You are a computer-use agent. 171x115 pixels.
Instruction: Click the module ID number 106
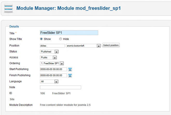click(x=42, y=93)
